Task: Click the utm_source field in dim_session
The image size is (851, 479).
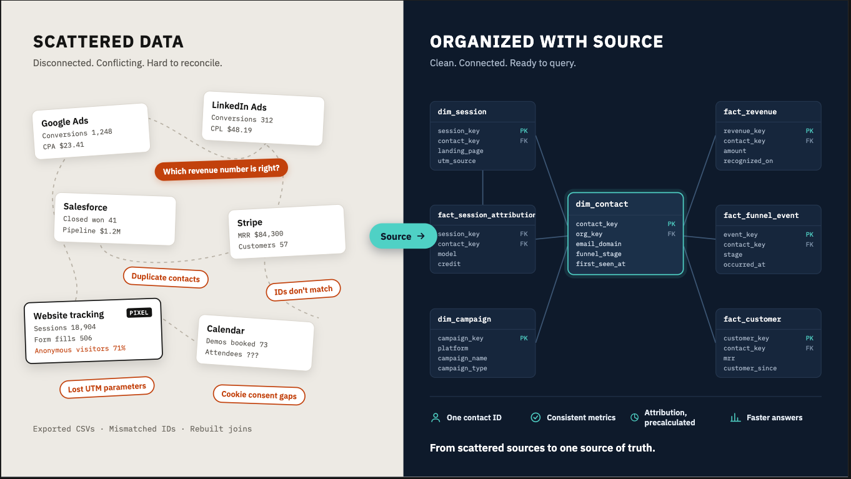Action: click(x=457, y=161)
